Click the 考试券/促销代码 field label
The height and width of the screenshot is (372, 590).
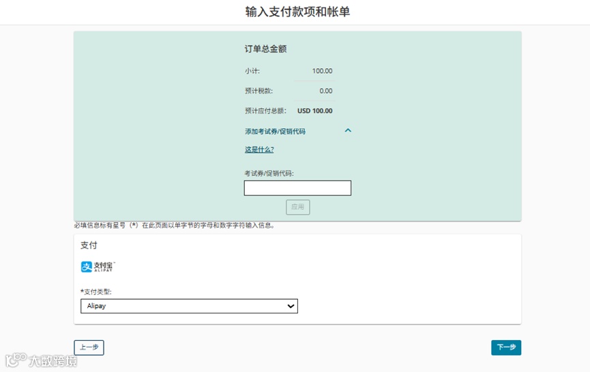pyautogui.click(x=269, y=173)
